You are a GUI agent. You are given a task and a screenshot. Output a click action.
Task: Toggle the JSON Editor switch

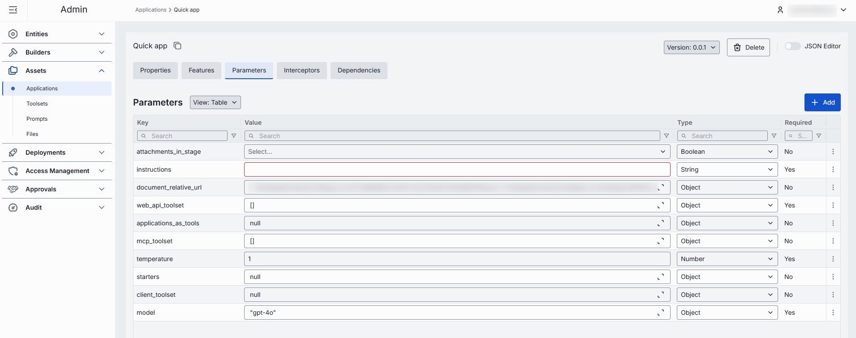[792, 46]
